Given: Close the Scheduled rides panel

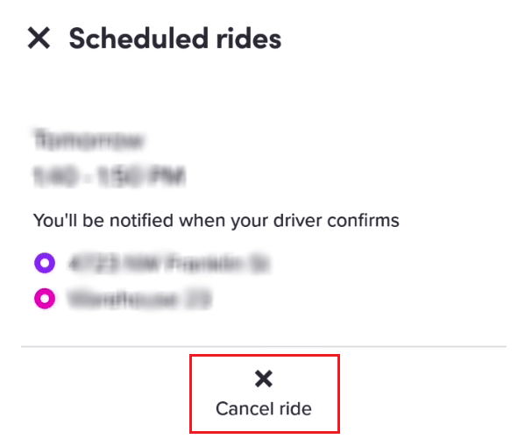Looking at the screenshot, I should 39,39.
